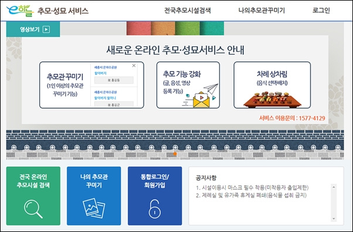Screen dimensions: 353x232
Task: Open 전국 온라인 추모시설 검색 tile
Action: [x=33, y=196]
